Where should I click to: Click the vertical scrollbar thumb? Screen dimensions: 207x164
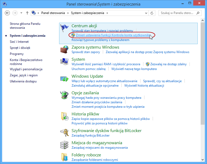coord(203,73)
